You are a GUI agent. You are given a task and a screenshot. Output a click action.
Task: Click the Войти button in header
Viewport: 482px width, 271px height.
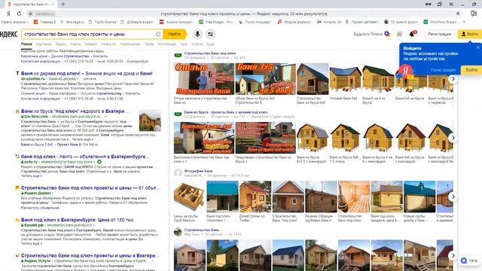pyautogui.click(x=469, y=34)
